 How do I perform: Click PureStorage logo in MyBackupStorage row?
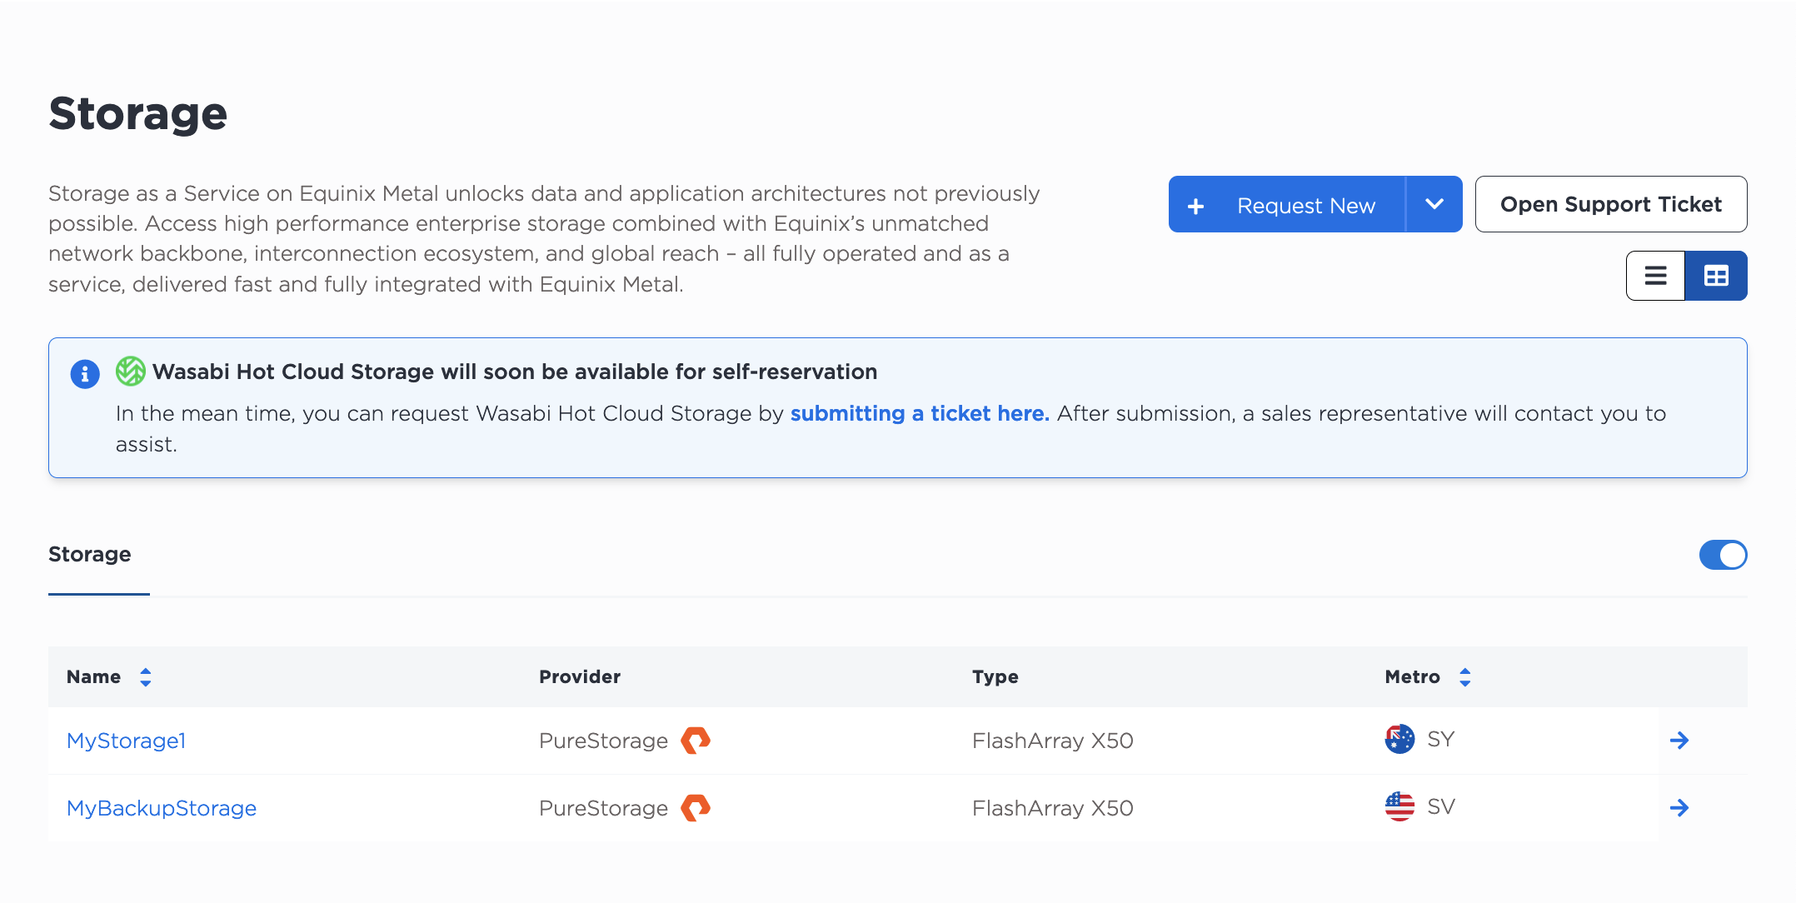click(x=696, y=807)
